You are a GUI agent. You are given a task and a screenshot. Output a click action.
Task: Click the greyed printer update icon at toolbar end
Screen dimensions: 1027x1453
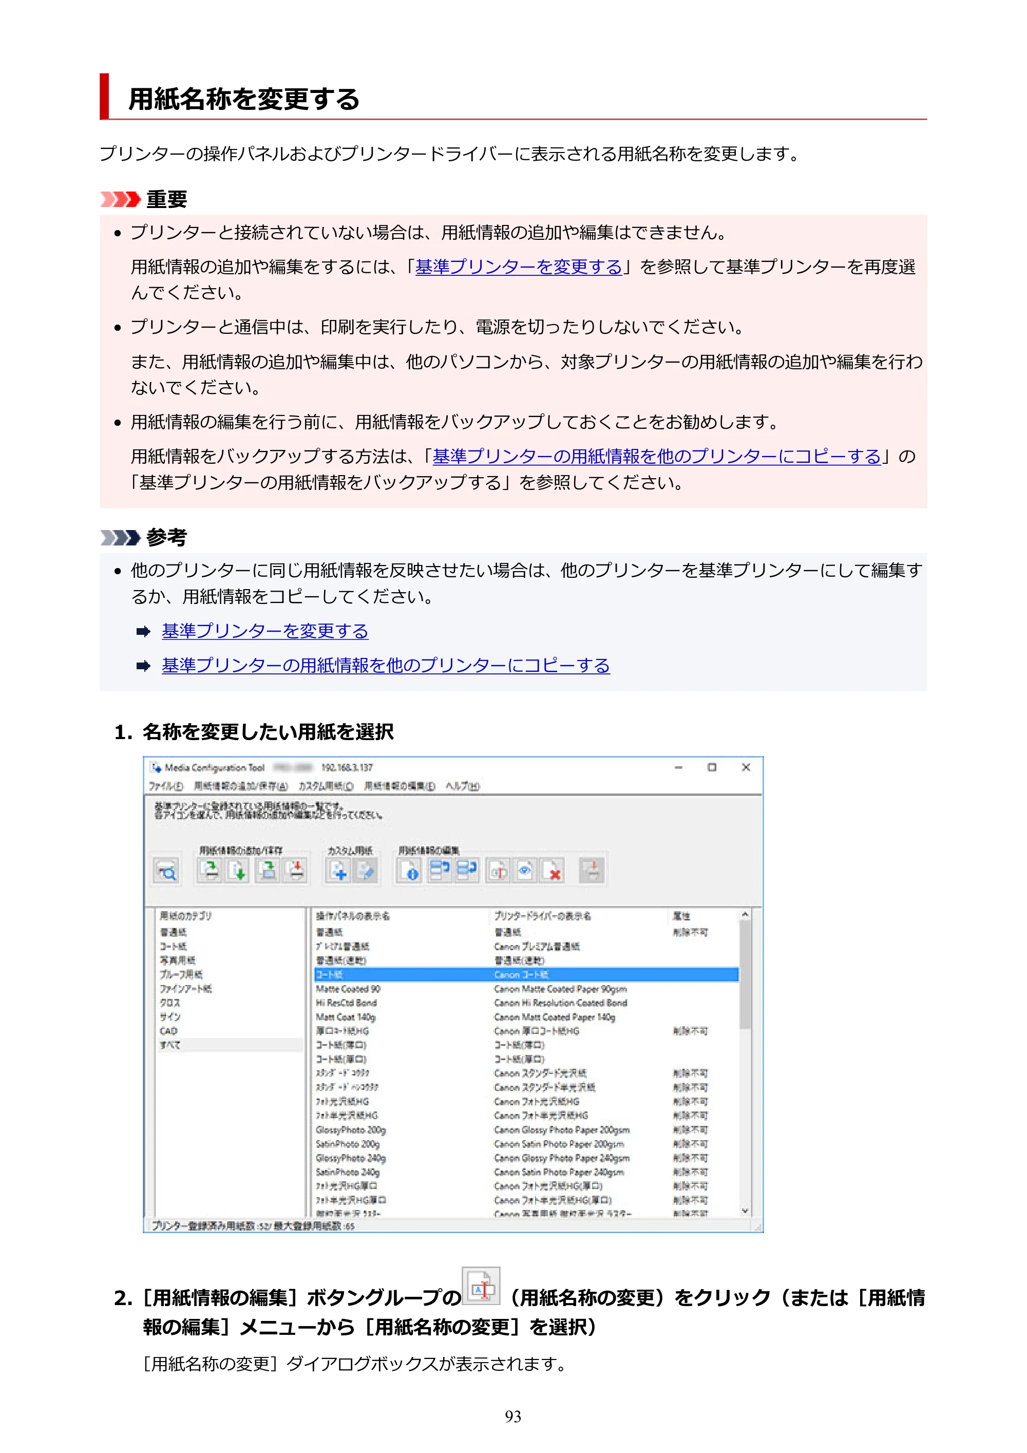[592, 871]
